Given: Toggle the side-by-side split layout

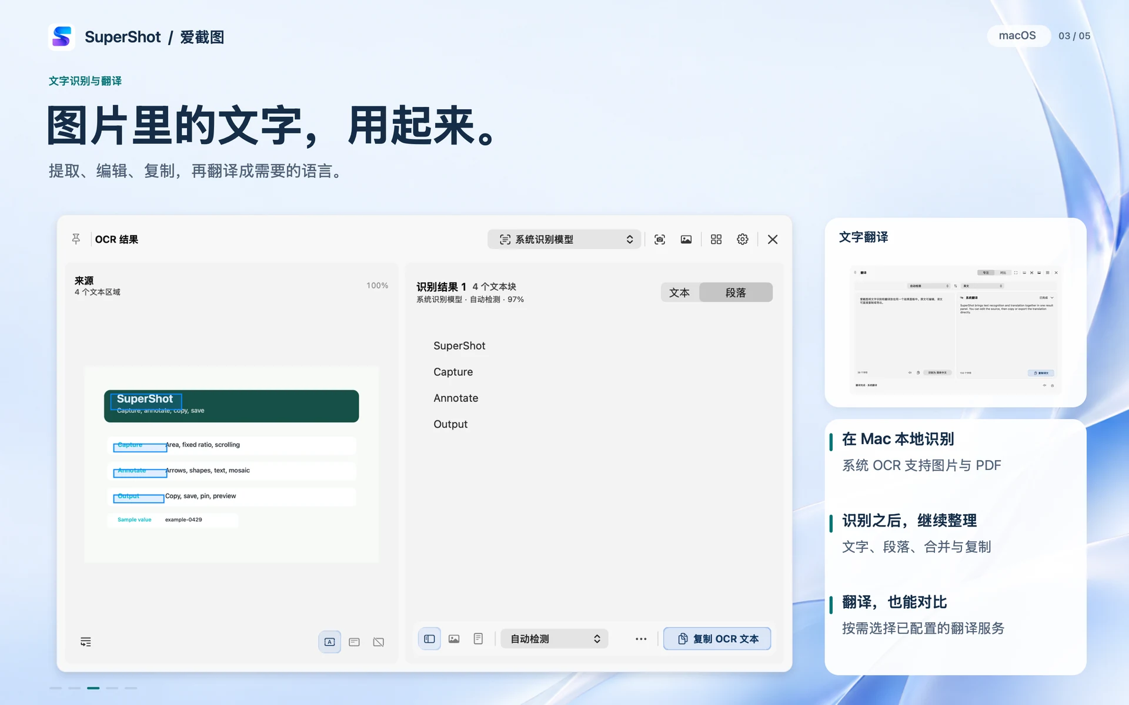Looking at the screenshot, I should click(430, 639).
